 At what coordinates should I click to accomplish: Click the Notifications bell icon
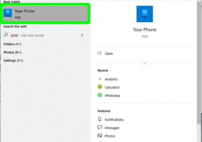click(100, 119)
